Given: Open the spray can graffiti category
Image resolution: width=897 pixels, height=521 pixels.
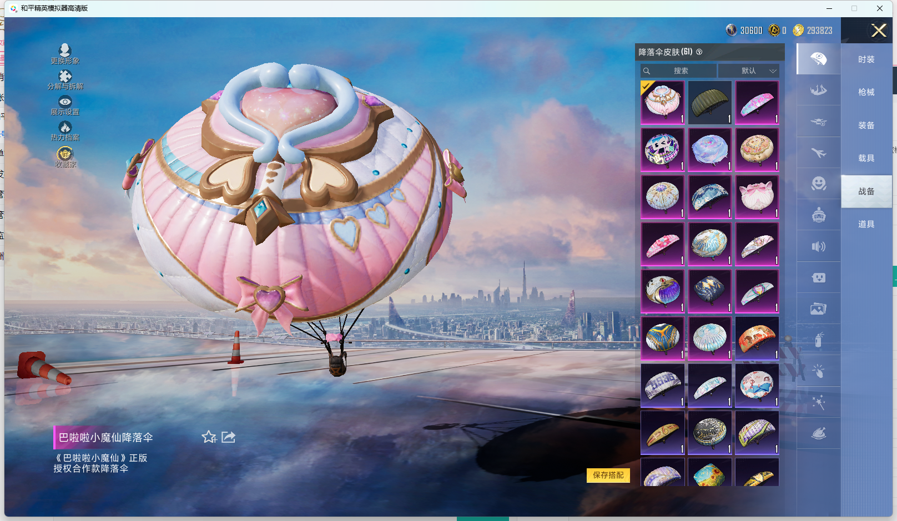Looking at the screenshot, I should pos(818,340).
